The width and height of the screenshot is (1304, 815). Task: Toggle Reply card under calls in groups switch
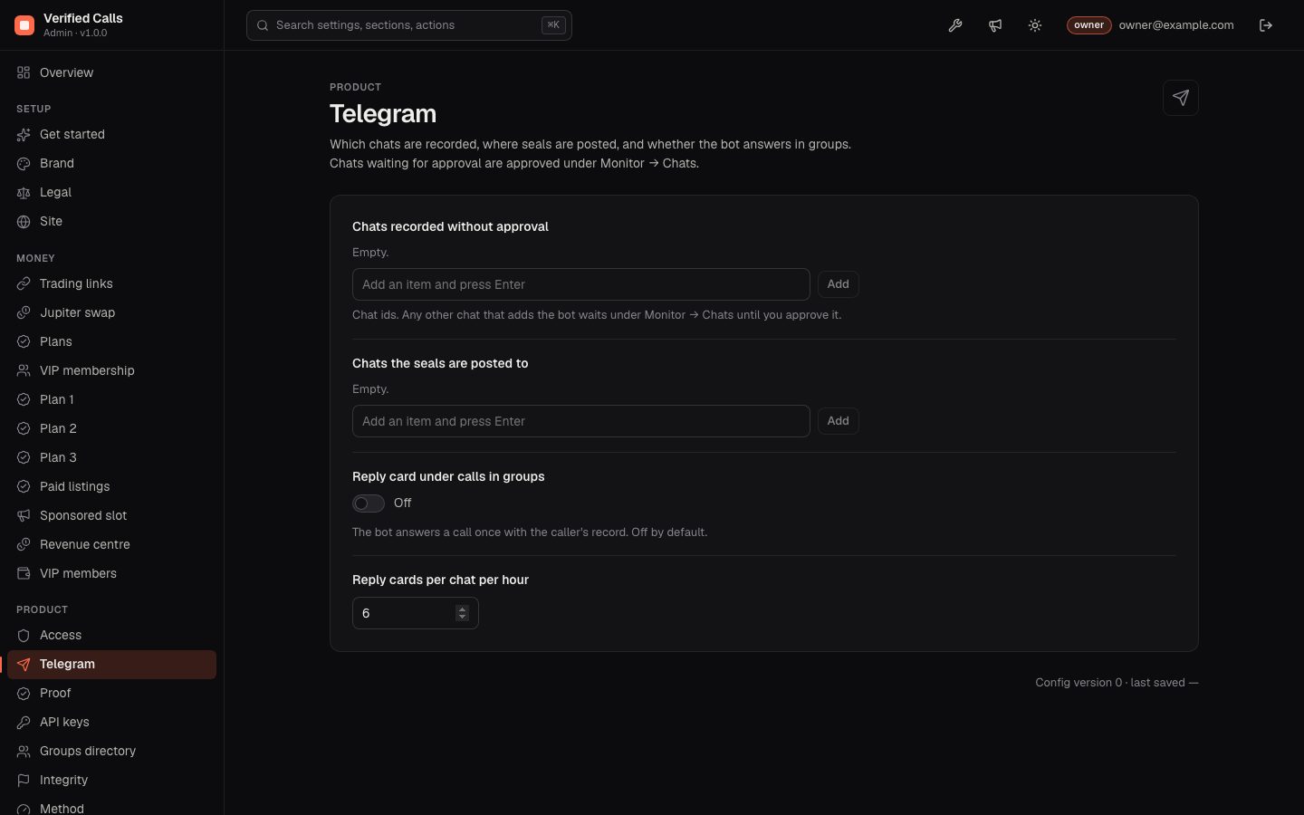click(369, 503)
